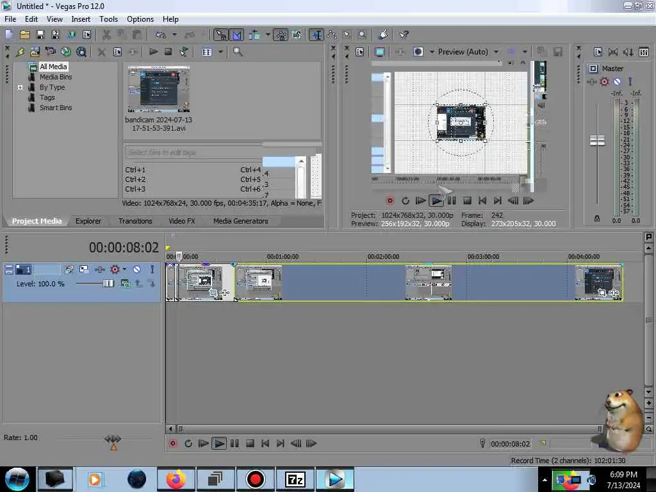Click the Search media magnifier icon

point(238,51)
